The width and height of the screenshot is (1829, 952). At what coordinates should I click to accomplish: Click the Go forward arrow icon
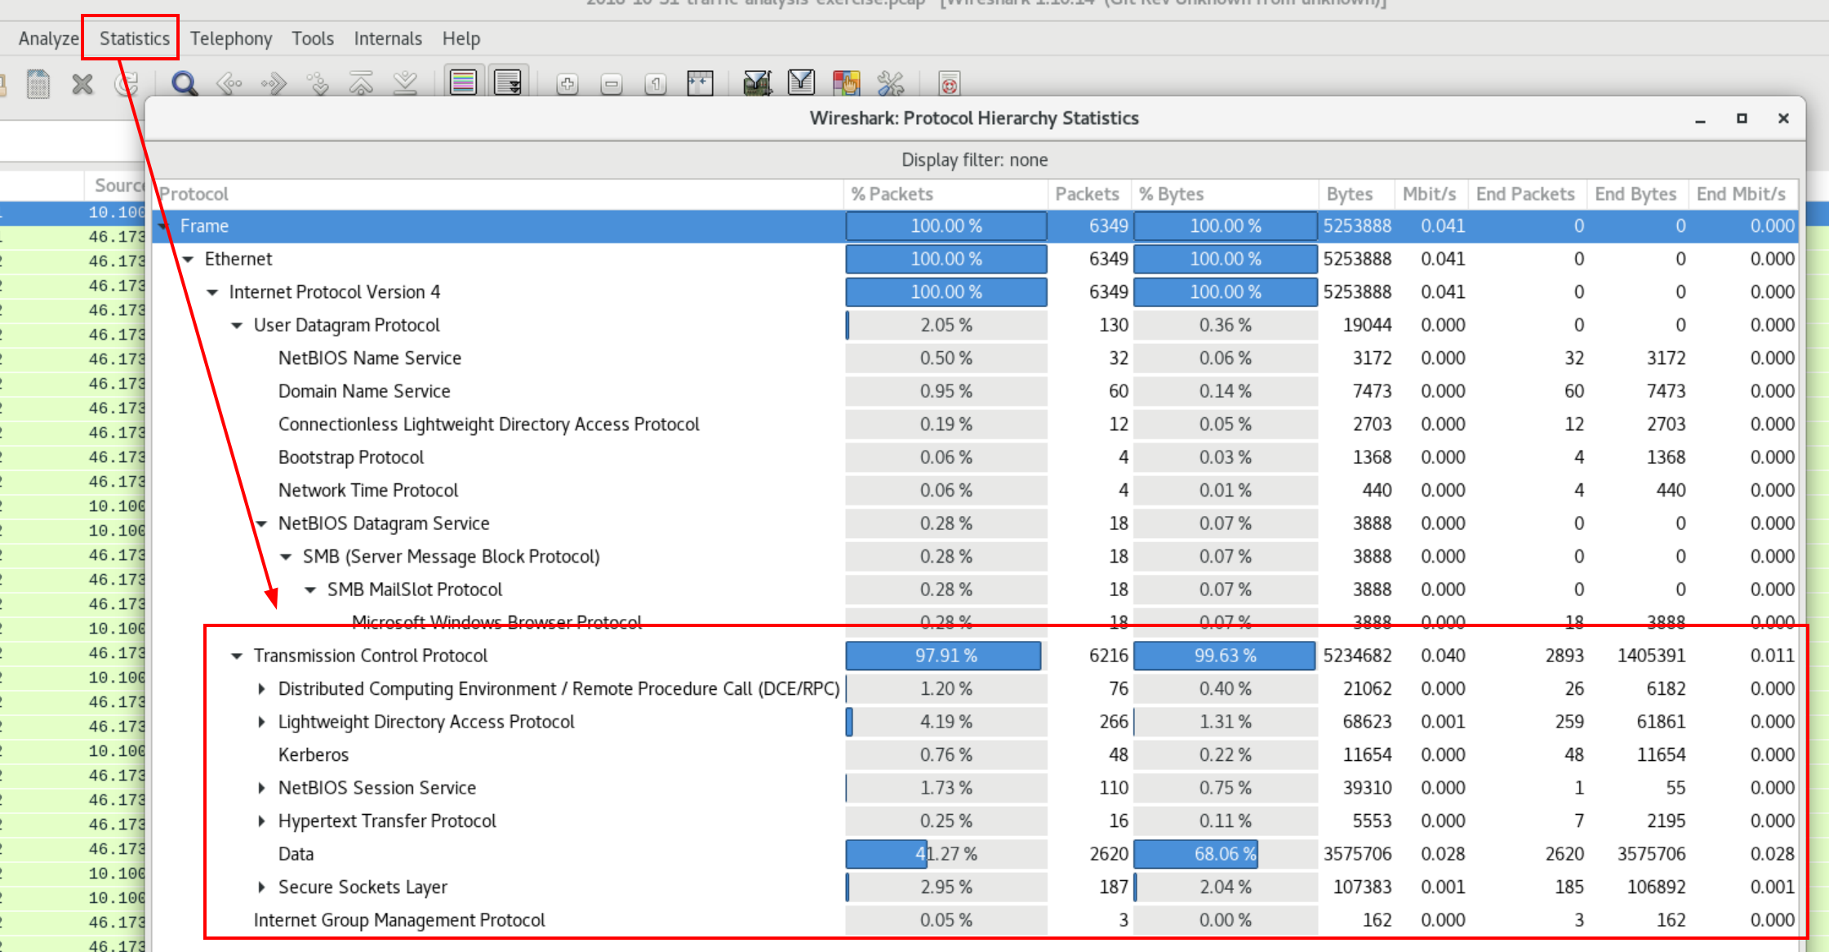274,83
